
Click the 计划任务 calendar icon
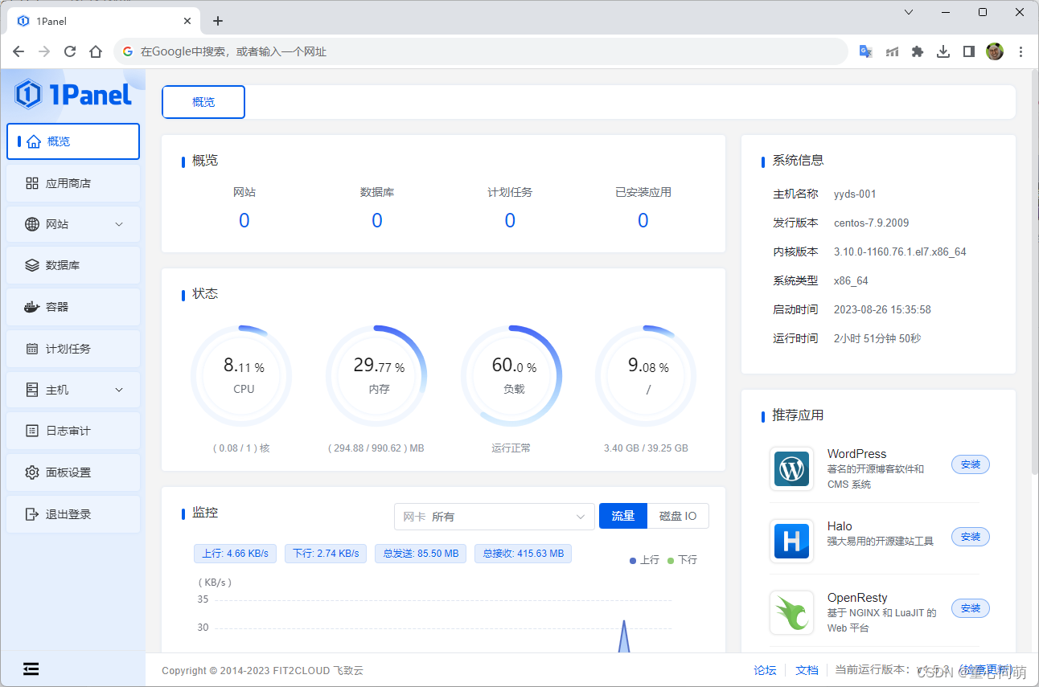tap(32, 348)
